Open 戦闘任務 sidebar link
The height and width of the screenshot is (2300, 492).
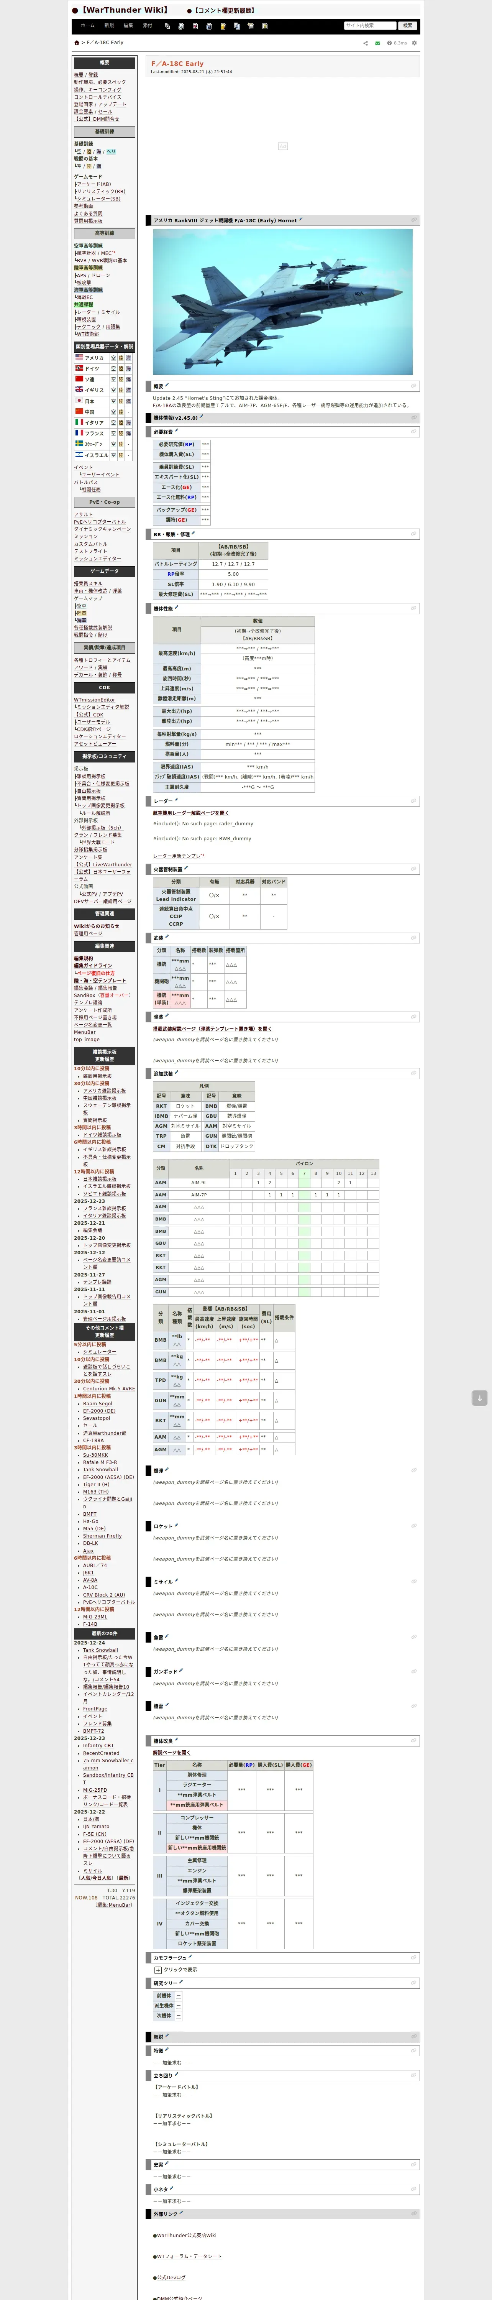coord(91,489)
